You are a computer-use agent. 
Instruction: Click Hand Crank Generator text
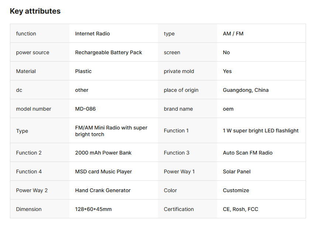click(103, 190)
